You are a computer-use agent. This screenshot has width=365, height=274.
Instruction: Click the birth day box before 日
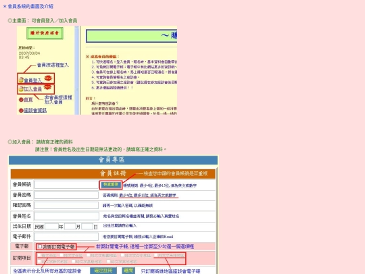coord(87,227)
